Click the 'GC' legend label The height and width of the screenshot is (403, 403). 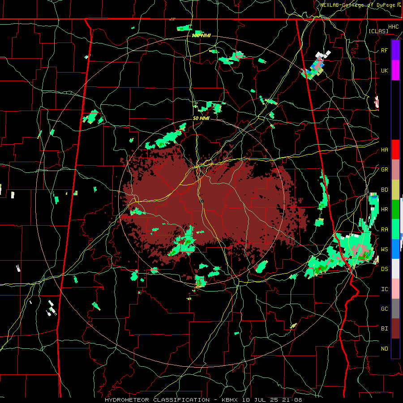pos(385,309)
